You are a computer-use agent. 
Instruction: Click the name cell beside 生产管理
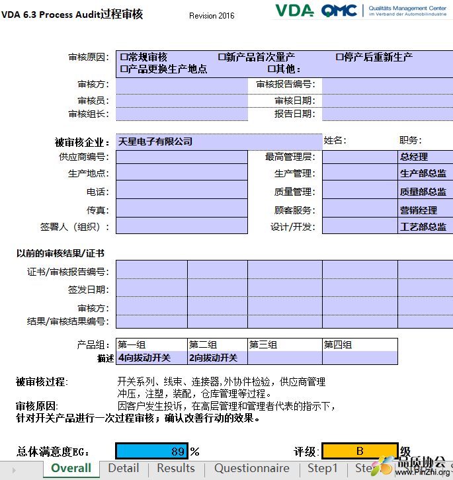click(360, 172)
